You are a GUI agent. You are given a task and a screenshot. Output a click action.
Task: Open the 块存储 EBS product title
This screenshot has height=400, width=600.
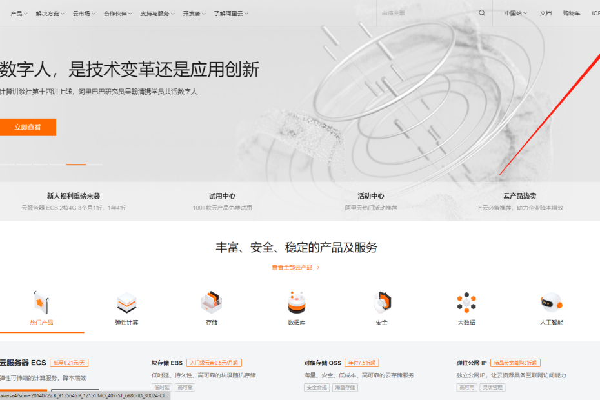tap(167, 363)
